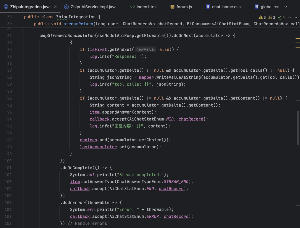Click lastAccumulator on line 98

(x=98, y=147)
